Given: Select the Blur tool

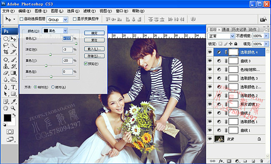Looking at the screenshot, I should [6, 79].
